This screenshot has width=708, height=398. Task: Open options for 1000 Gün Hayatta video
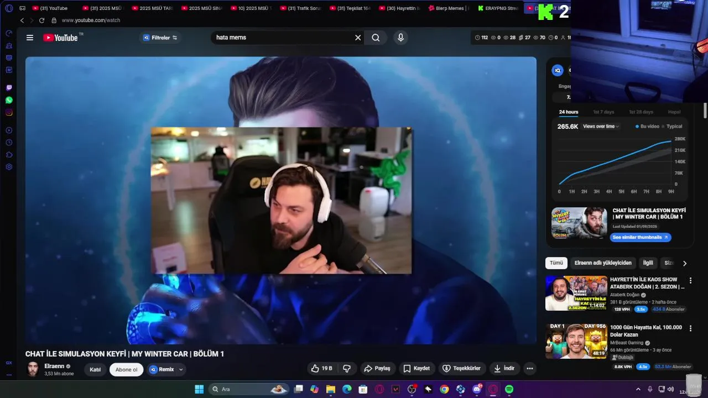point(690,328)
